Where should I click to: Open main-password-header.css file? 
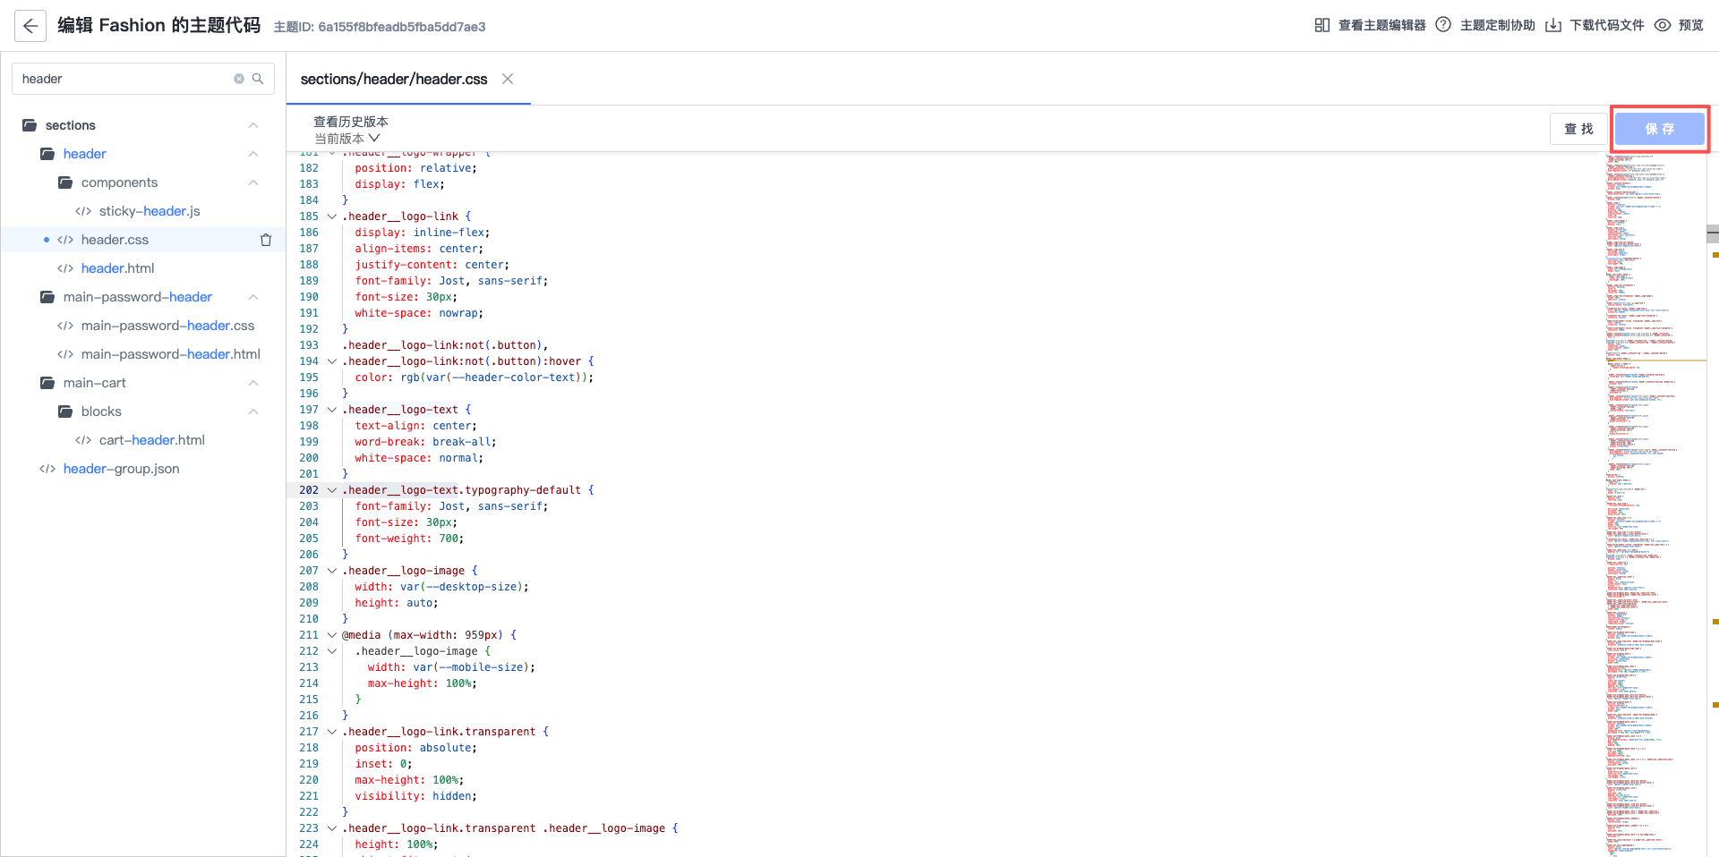pyautogui.click(x=167, y=326)
